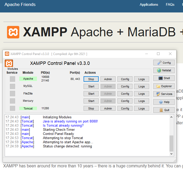Start the MySQL module
183x171 pixels.
pos(91,86)
